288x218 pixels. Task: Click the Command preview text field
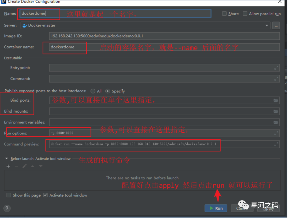[x=164, y=144]
